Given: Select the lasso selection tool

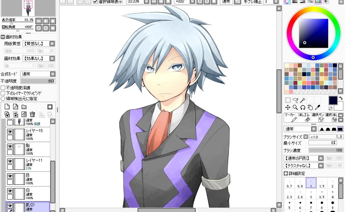Looking at the screenshot, I should pos(295,100).
